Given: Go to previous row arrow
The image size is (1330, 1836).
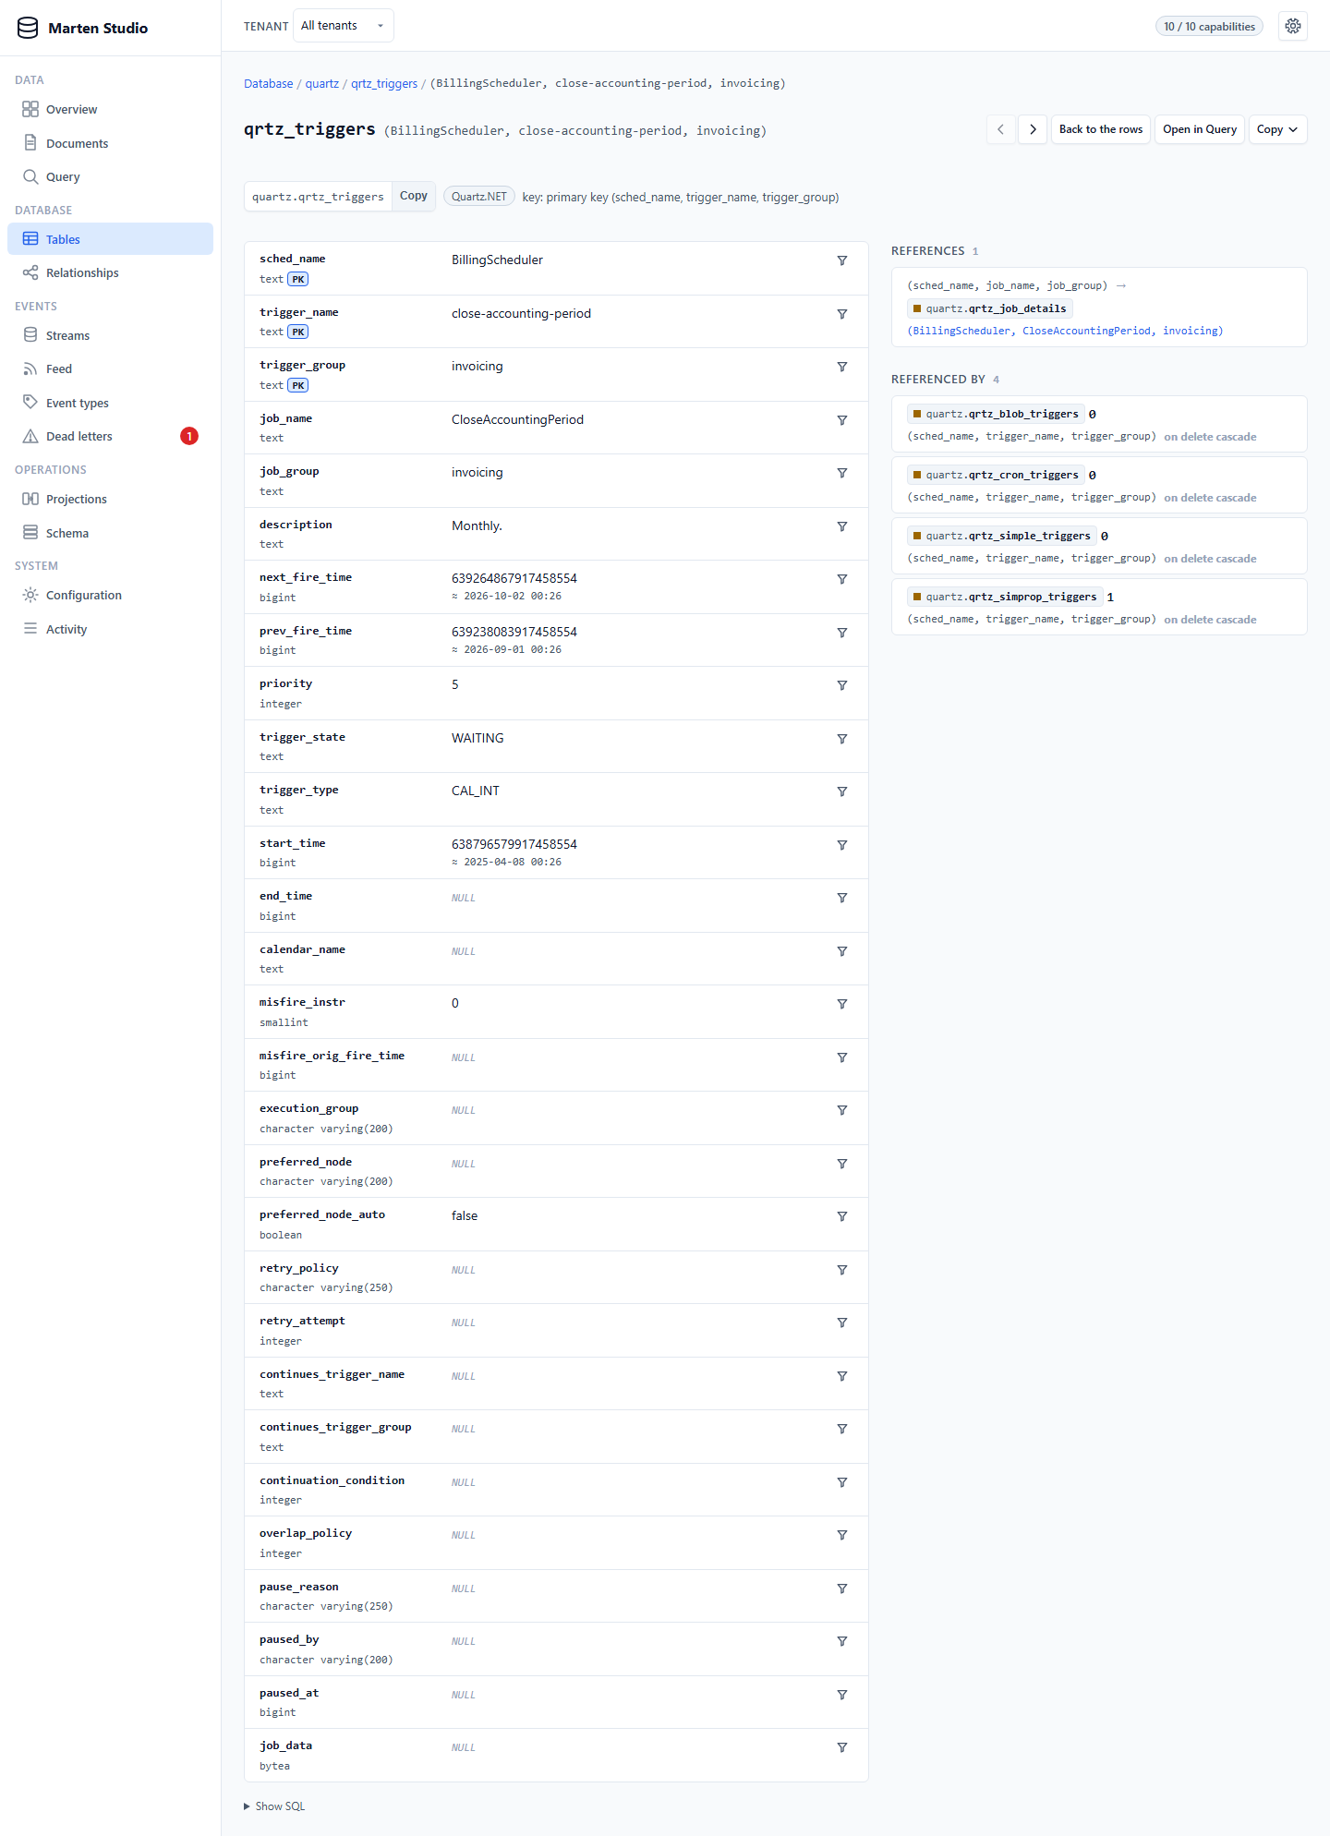Looking at the screenshot, I should 1000,129.
